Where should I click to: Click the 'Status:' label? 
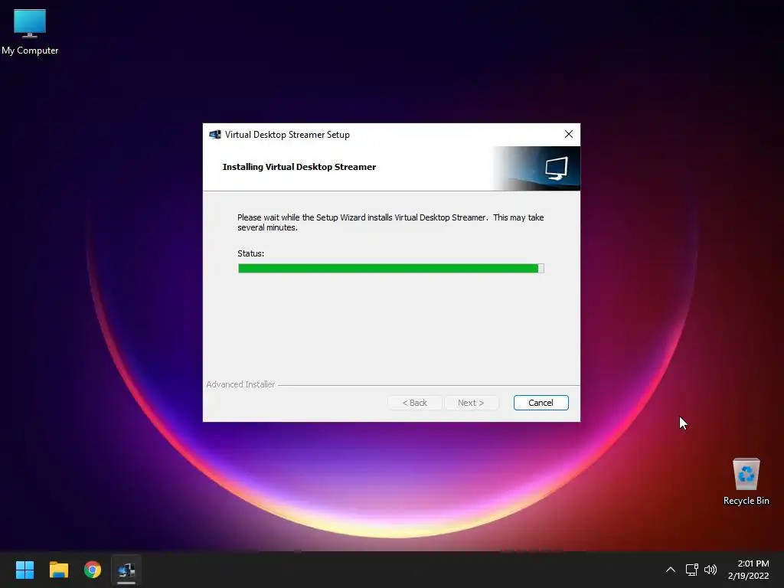(250, 253)
